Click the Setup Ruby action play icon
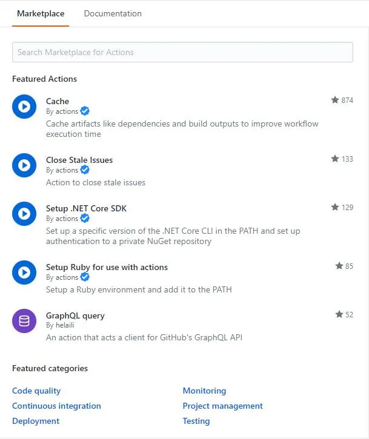The height and width of the screenshot is (439, 369). (24, 272)
